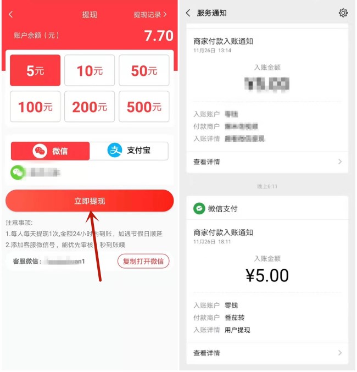Open the settings gear in 服务通知
The width and height of the screenshot is (357, 372).
pyautogui.click(x=343, y=13)
